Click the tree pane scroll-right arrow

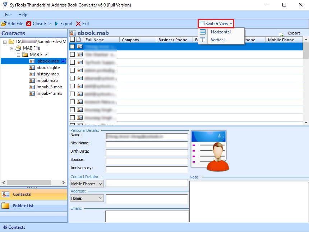[x=64, y=182]
